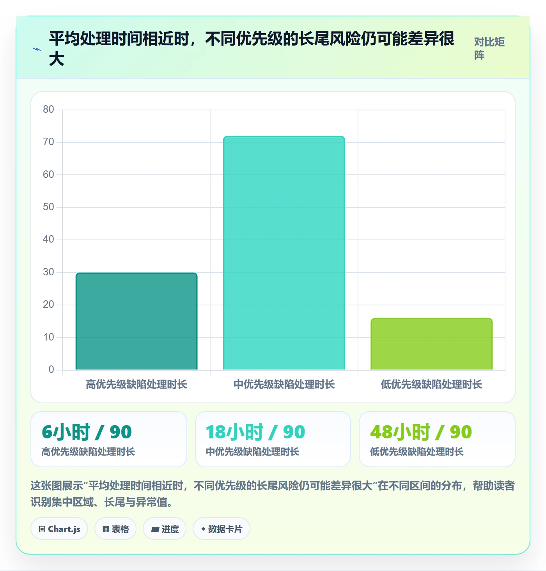546x571 pixels.
Task: Click the lightning bolt icon beside the title
Action: click(37, 50)
